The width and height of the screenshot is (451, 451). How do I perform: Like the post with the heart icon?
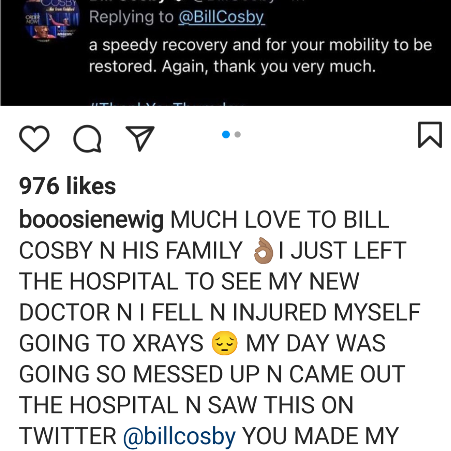[x=34, y=138]
